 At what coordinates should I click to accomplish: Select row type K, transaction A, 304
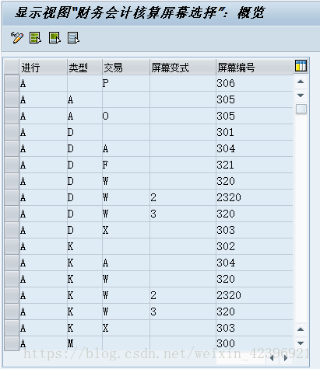pyautogui.click(x=12, y=263)
